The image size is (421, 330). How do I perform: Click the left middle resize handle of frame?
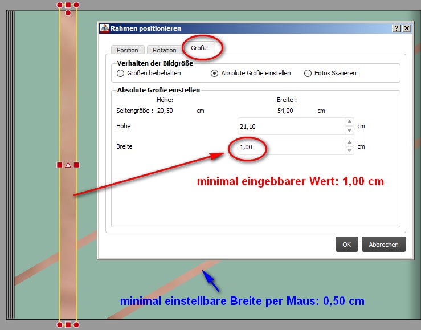[60, 165]
